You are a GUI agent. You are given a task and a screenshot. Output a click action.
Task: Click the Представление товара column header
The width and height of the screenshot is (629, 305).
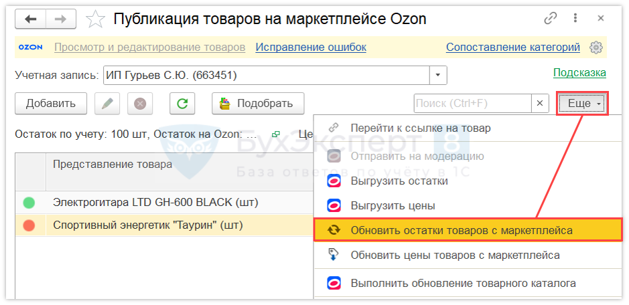coord(180,171)
